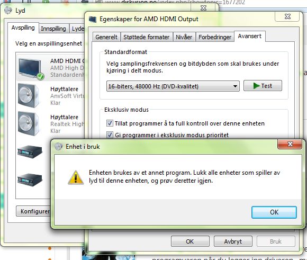Close the Egenskaper for AMD HDMI Output window
This screenshot has width=307, height=260.
(287, 16)
